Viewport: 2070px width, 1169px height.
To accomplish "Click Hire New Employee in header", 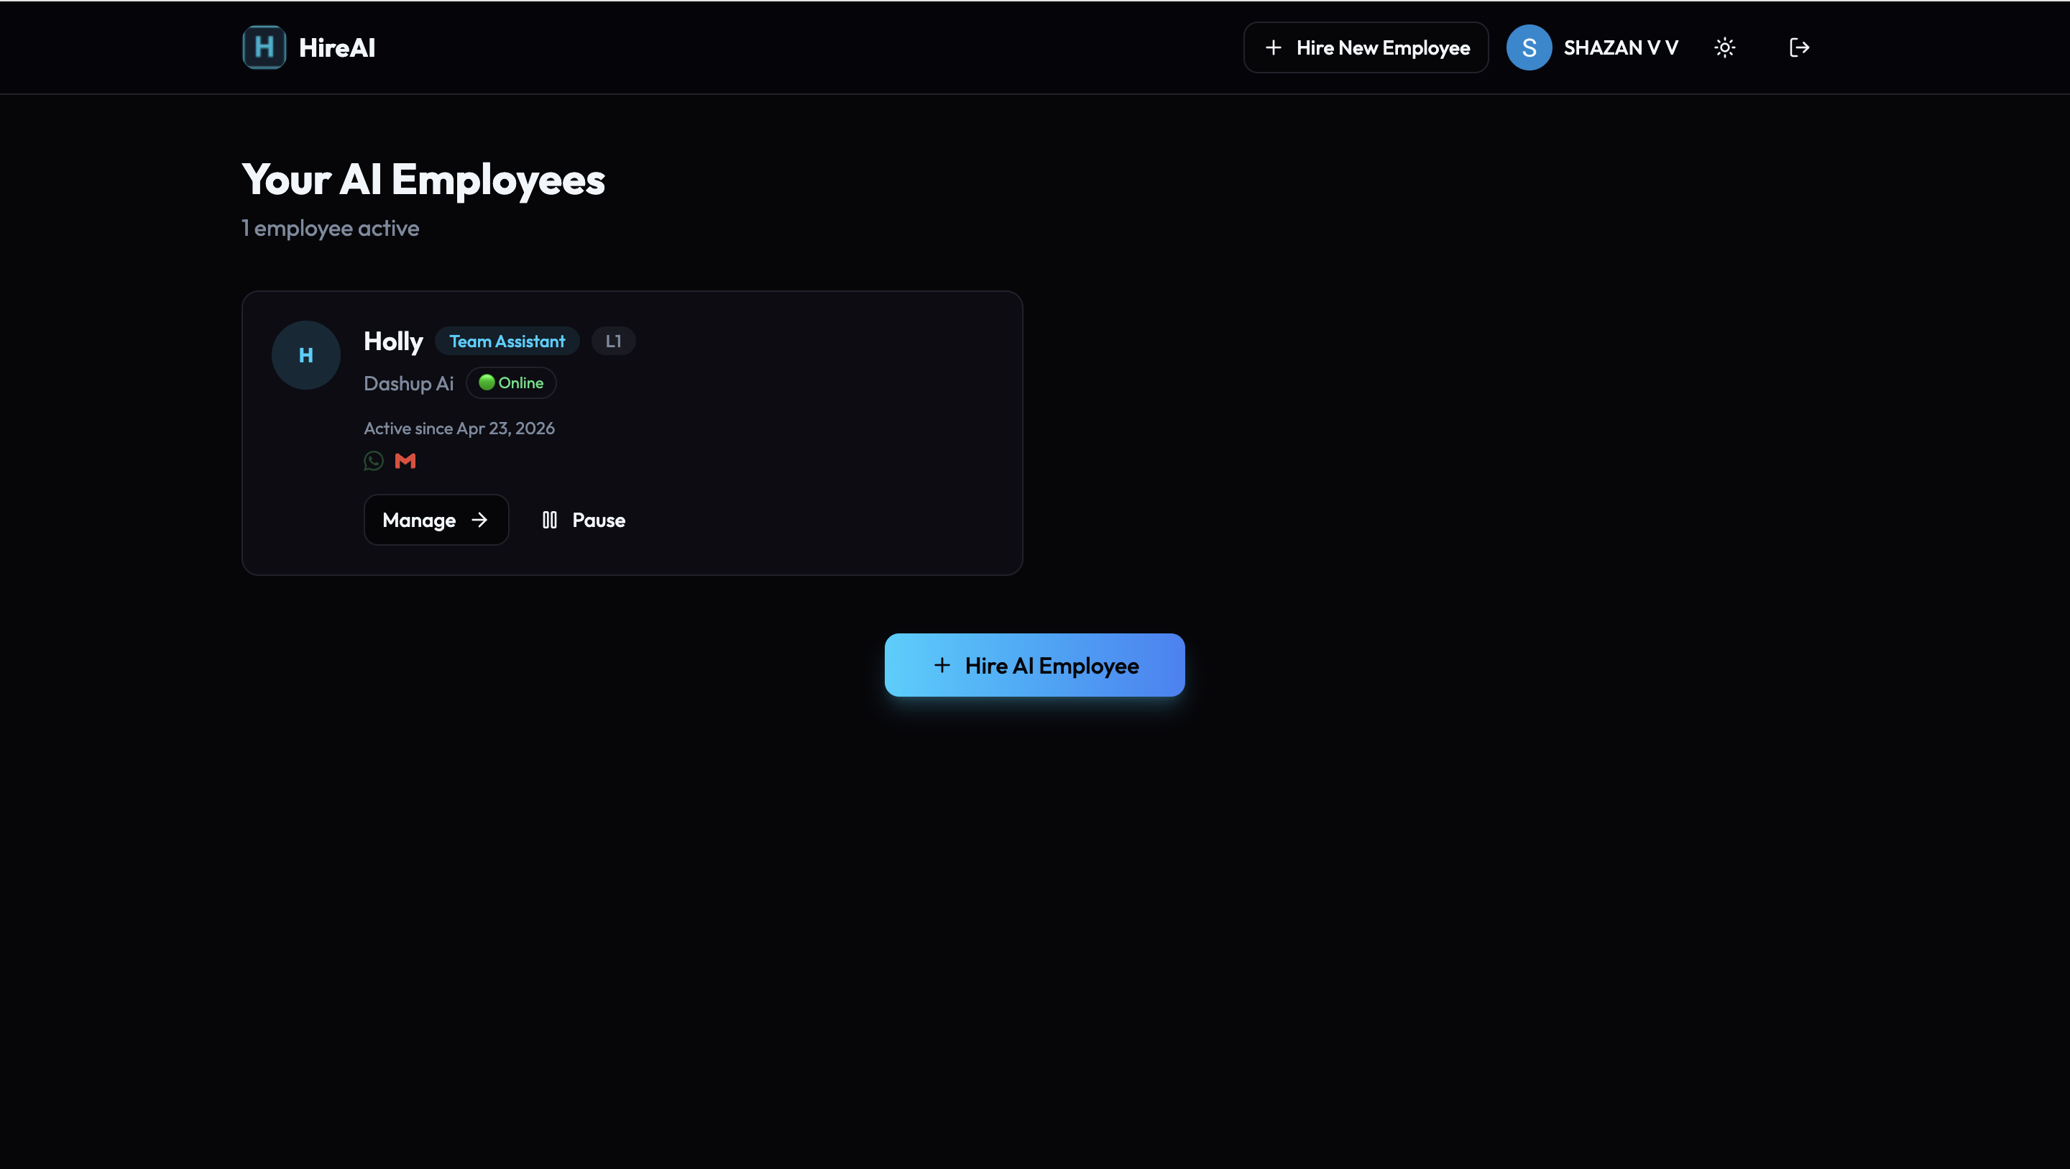I will tap(1366, 47).
